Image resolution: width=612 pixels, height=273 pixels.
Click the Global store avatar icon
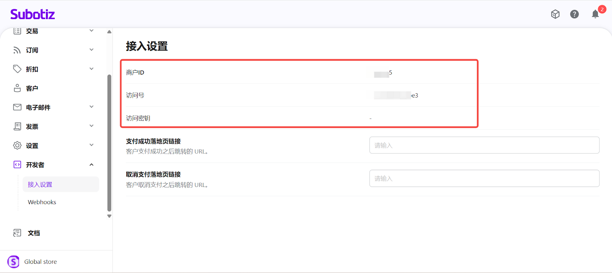pos(13,262)
